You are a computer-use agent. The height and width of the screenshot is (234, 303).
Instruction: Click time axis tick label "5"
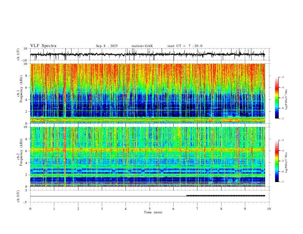(x=150, y=209)
